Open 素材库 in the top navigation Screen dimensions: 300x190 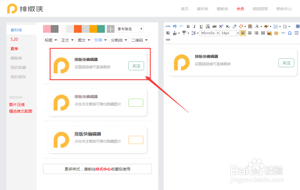point(202,9)
